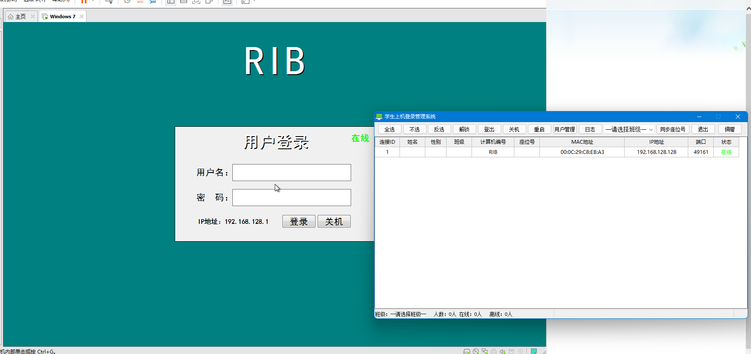Click the 解锁 unlock button

pos(464,129)
